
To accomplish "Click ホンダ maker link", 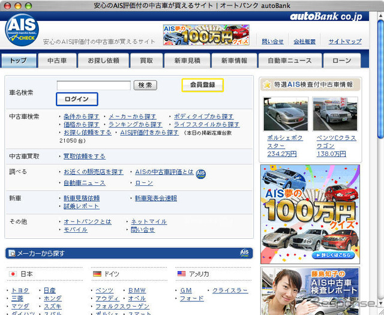I will click(53, 298).
